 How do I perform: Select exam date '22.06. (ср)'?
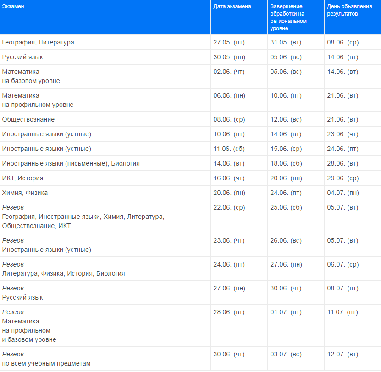point(239,217)
